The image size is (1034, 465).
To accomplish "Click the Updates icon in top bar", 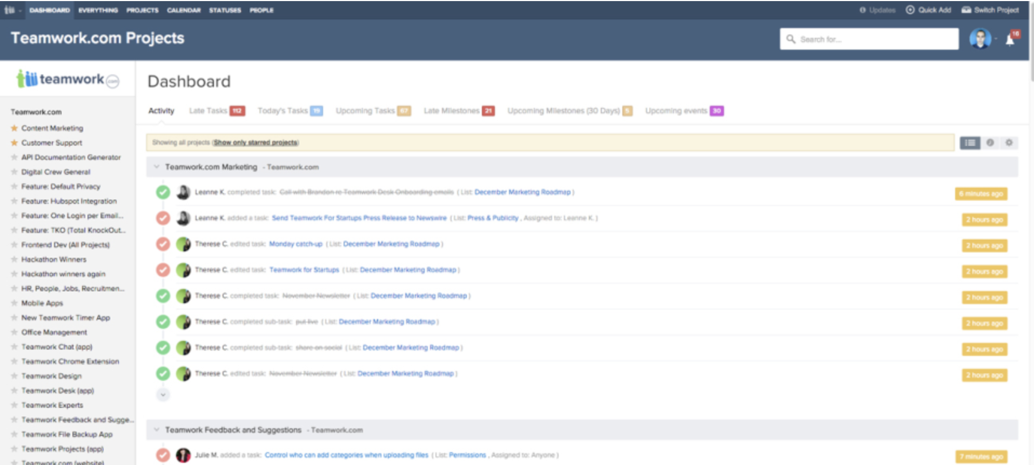I will tap(863, 10).
